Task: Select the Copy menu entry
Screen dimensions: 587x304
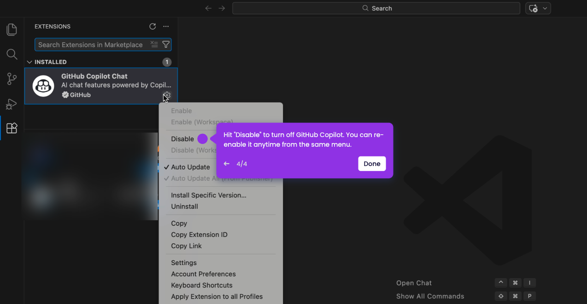Action: click(x=179, y=224)
